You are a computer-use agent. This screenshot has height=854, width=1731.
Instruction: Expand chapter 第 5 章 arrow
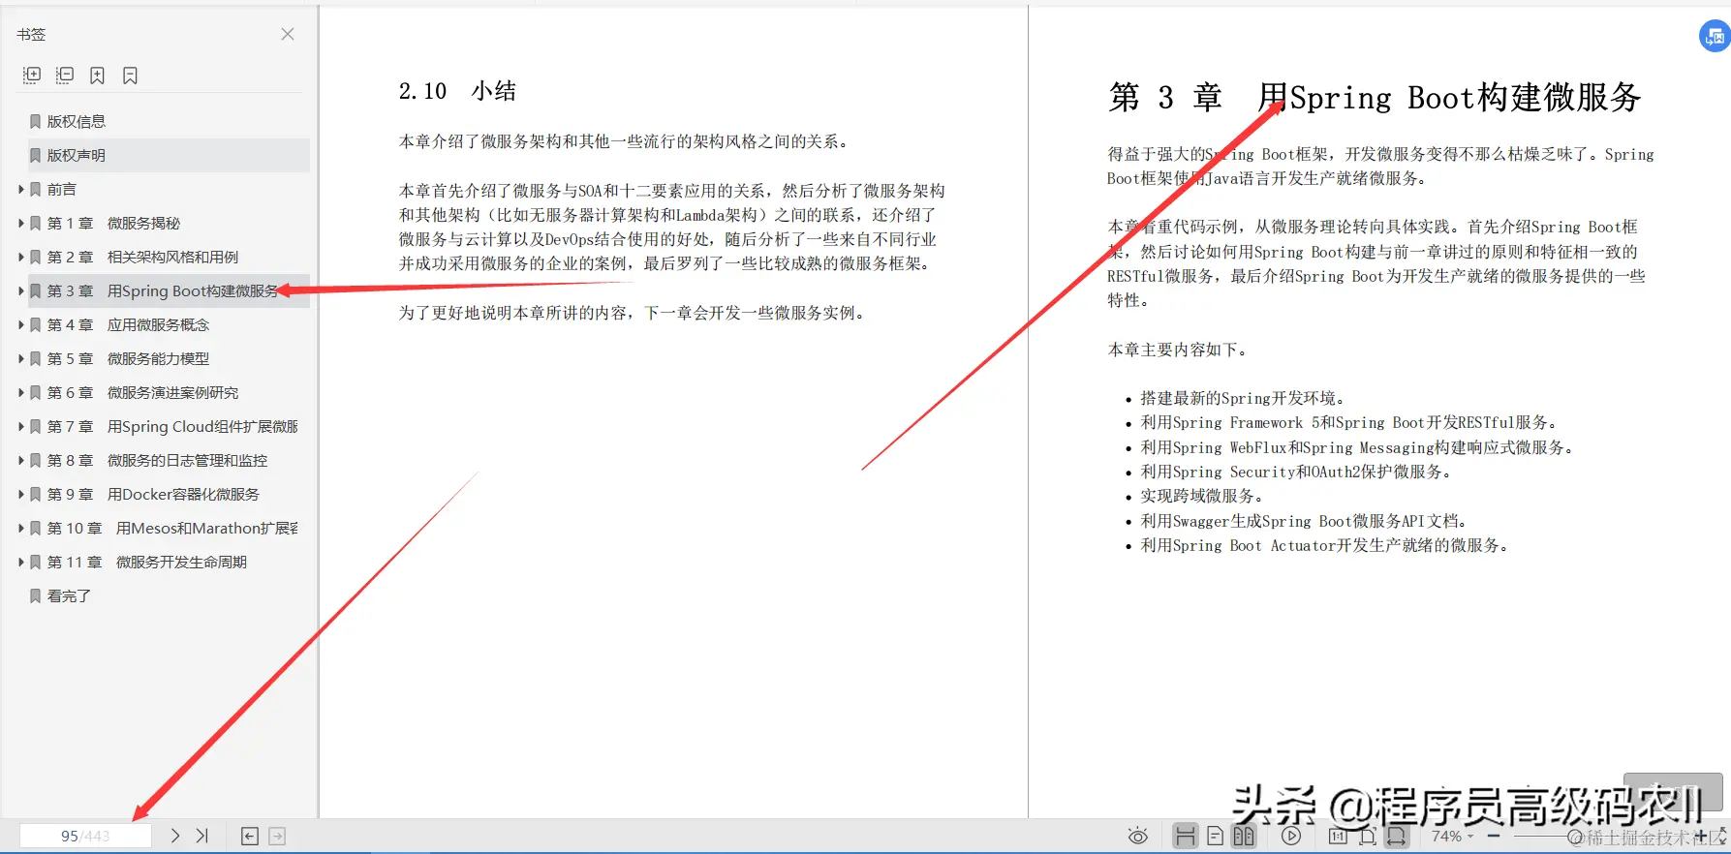tap(21, 358)
